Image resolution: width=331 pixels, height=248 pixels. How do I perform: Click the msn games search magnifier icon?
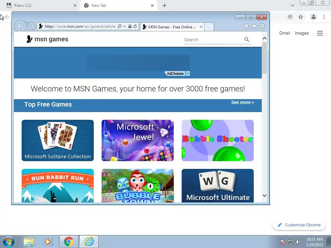(x=247, y=39)
